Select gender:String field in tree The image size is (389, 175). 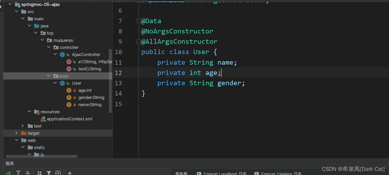pyautogui.click(x=91, y=98)
